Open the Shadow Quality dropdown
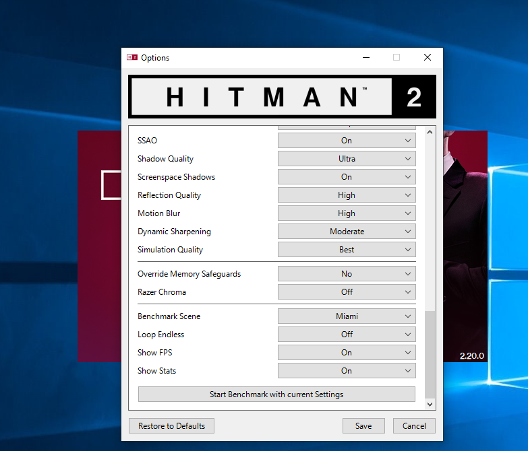The image size is (528, 451). 347,159
